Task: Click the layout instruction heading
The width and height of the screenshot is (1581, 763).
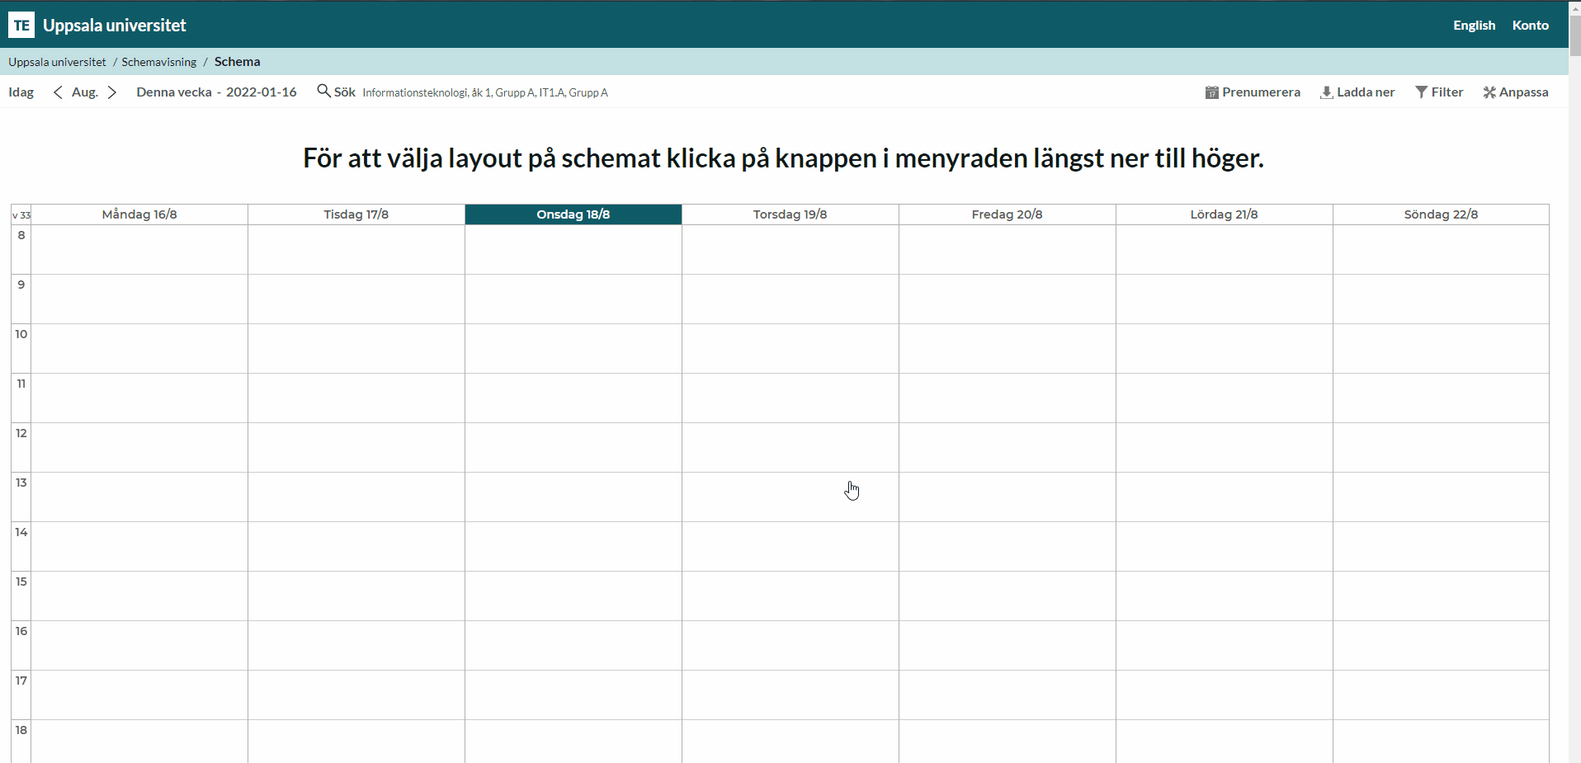Action: pos(783,158)
